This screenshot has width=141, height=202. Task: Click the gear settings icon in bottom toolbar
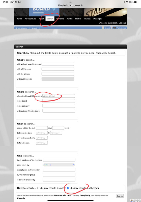(x=137, y=200)
